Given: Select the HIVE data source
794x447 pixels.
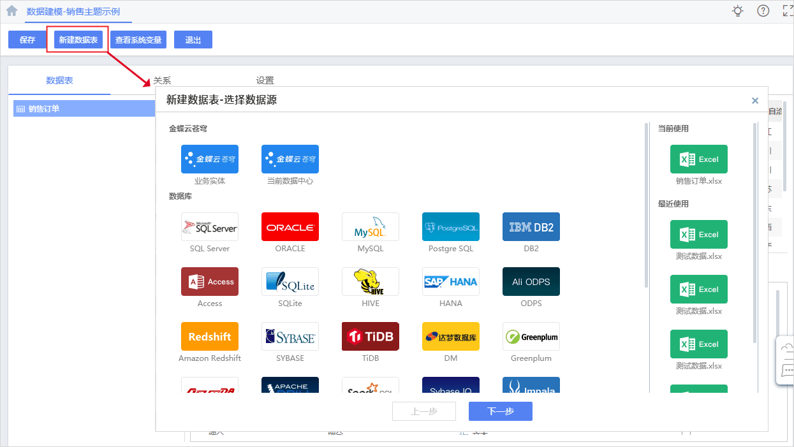Looking at the screenshot, I should coord(370,281).
